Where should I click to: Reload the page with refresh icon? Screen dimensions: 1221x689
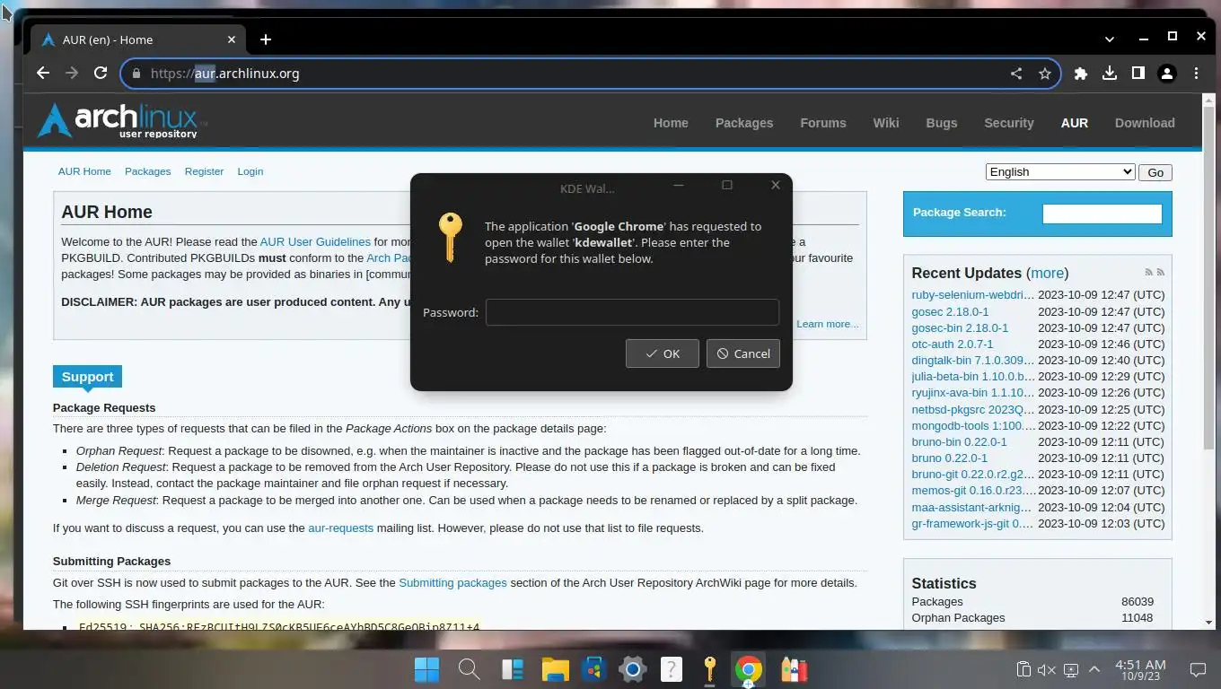point(101,74)
